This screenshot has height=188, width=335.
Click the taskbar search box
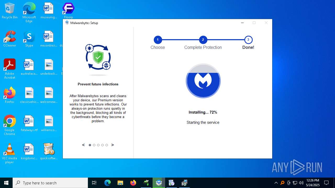(x=50, y=183)
